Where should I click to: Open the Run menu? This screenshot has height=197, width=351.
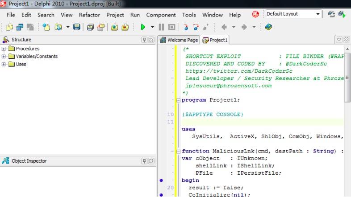[x=135, y=15]
